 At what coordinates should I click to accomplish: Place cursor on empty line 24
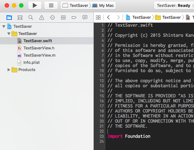150,141
